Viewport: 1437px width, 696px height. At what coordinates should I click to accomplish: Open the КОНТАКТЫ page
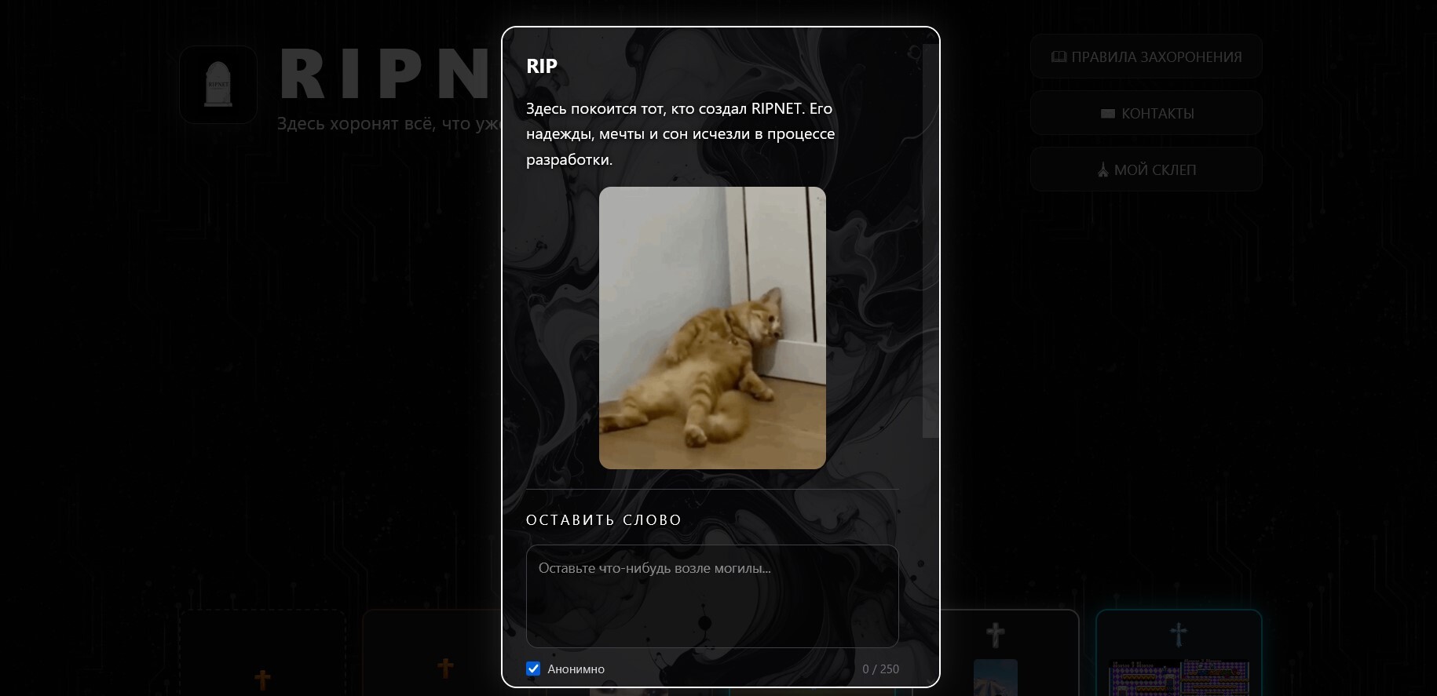coord(1146,113)
